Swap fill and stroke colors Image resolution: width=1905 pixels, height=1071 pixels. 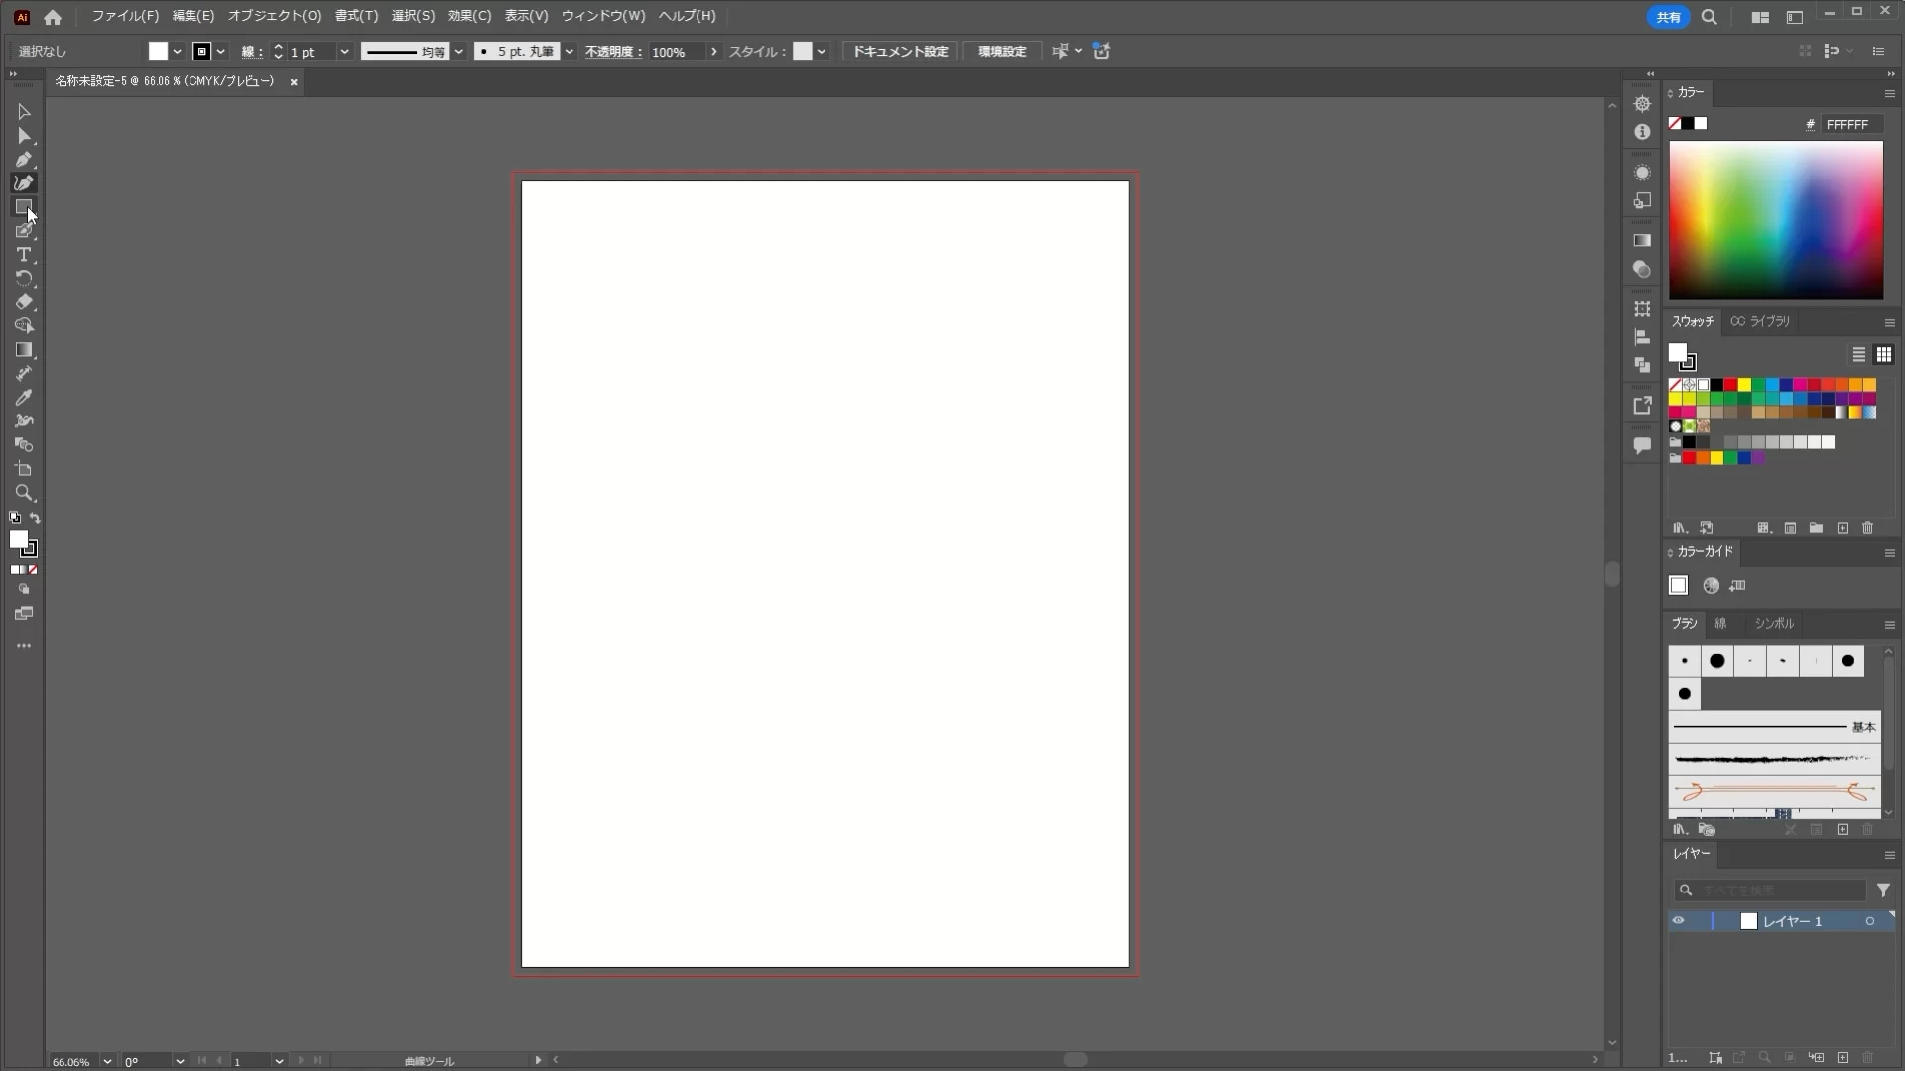(x=35, y=518)
